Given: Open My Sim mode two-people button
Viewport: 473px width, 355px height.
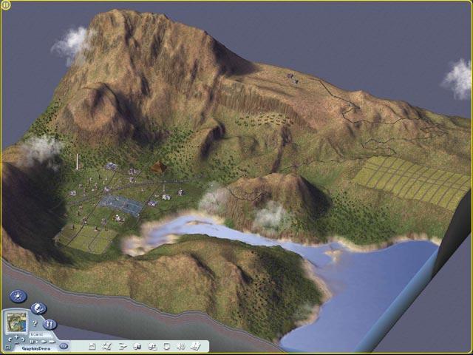Looking at the screenshot, I should [x=50, y=324].
